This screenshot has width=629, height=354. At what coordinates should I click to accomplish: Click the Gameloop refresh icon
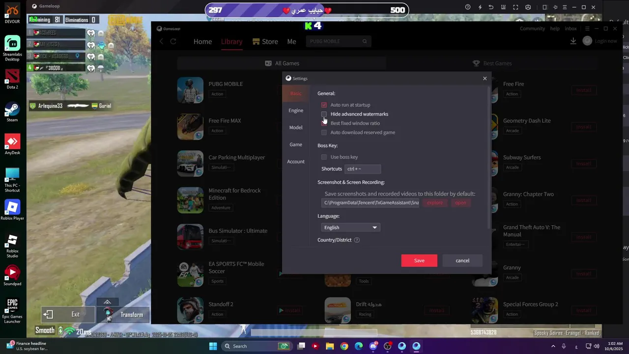173,41
